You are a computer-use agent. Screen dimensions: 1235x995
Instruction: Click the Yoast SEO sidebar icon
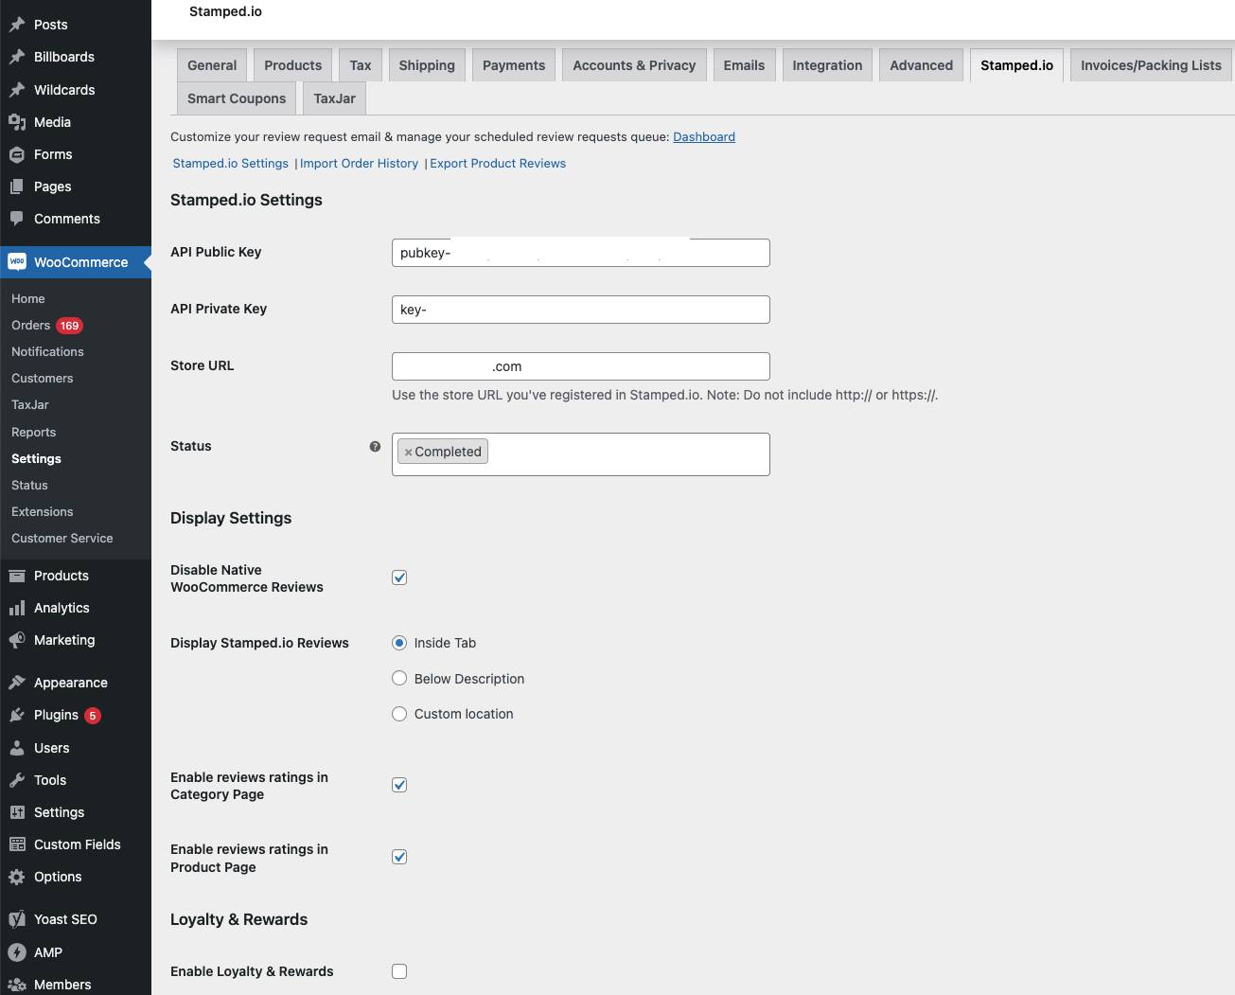point(17,918)
